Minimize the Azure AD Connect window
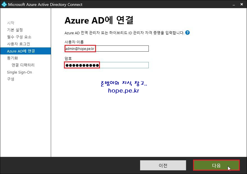 point(234,4)
